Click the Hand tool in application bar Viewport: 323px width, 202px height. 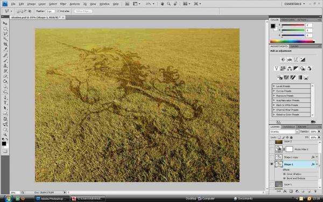click(163, 4)
